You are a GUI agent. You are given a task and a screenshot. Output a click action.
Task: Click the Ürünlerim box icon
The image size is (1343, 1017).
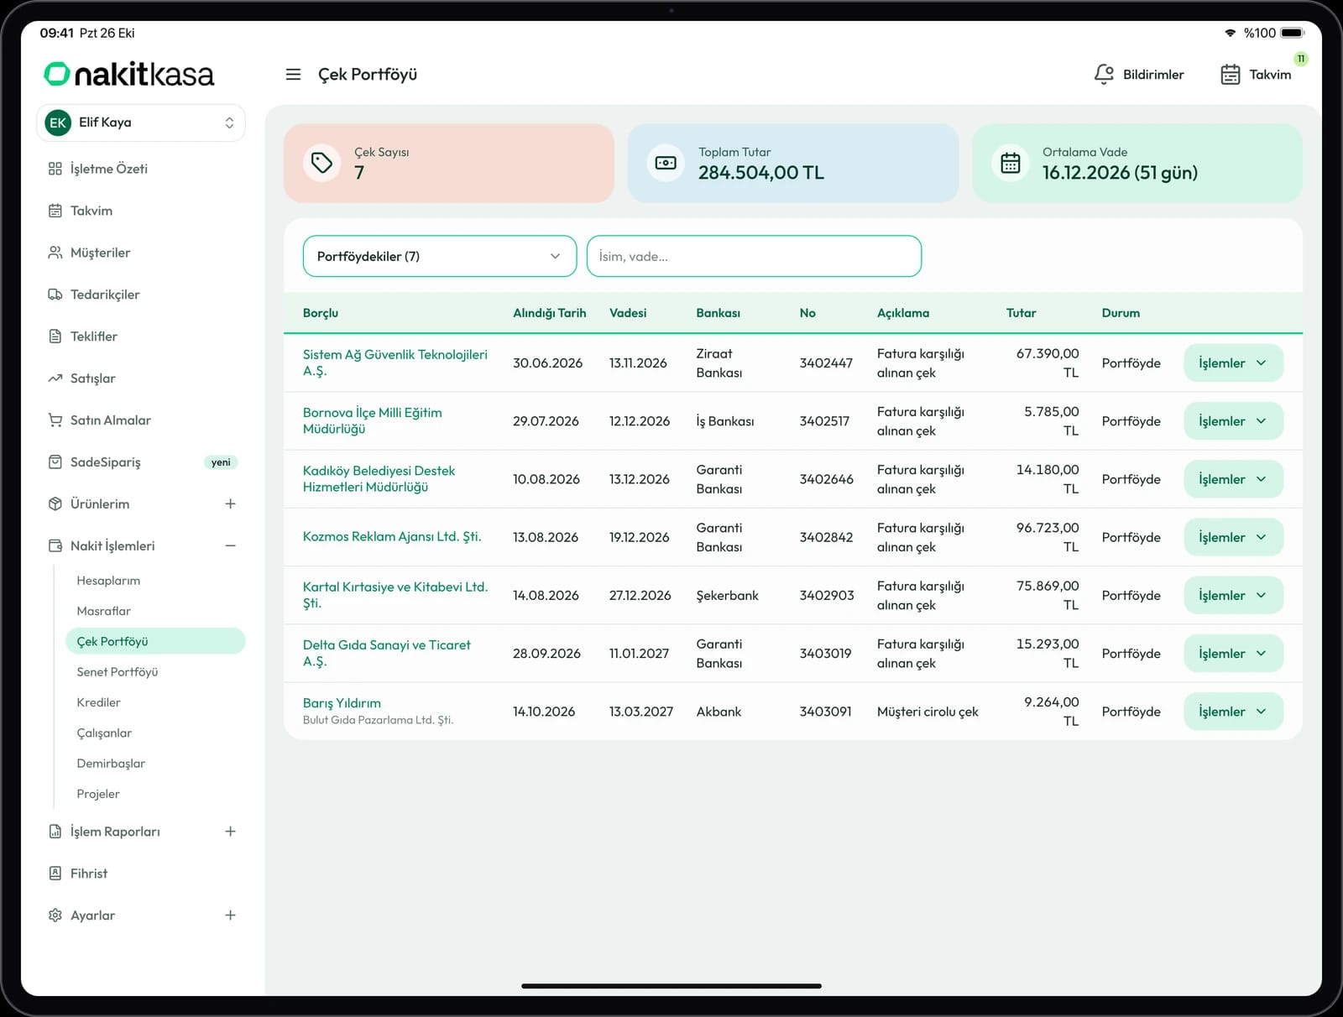pyautogui.click(x=55, y=504)
